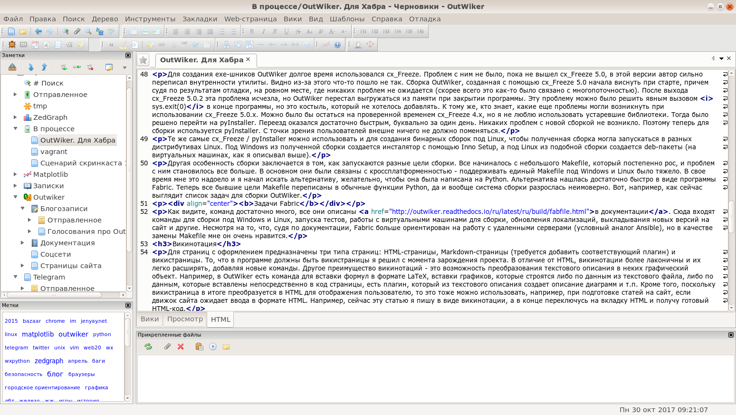Open attachments folder icon
The height and width of the screenshot is (415, 736).
pyautogui.click(x=226, y=347)
